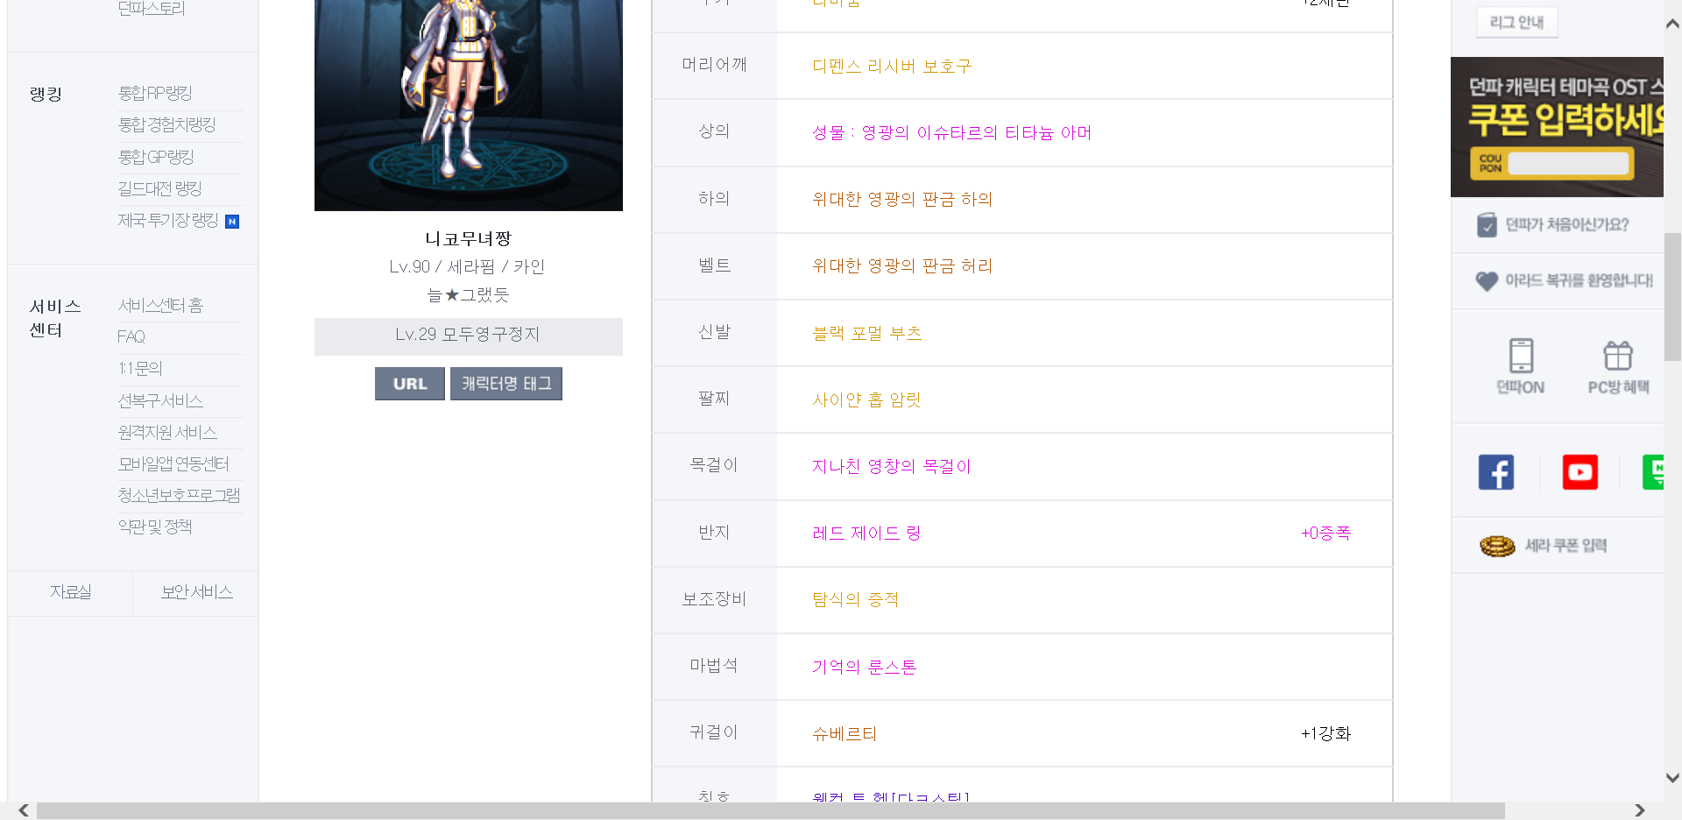Click the 아라드 복귀를 환영합니다! link
Image resolution: width=1682 pixels, height=820 pixels.
[1579, 280]
